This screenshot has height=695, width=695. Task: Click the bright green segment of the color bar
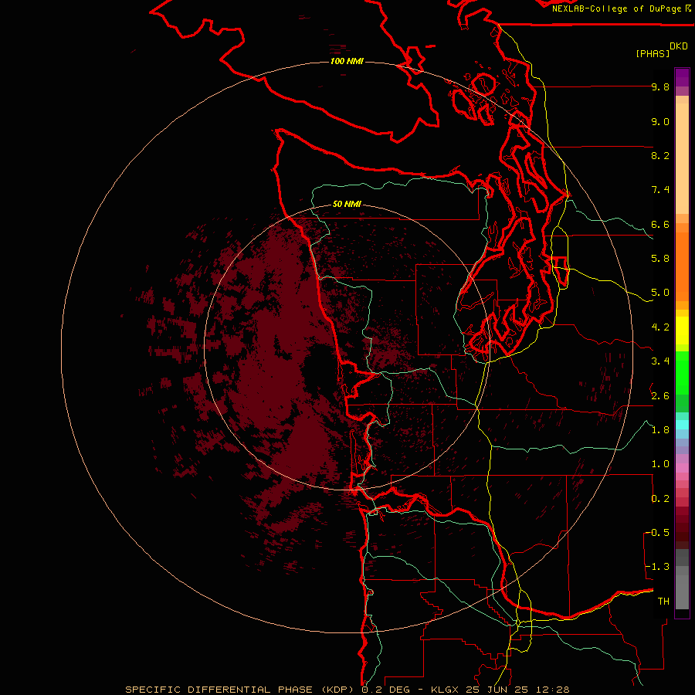(682, 373)
